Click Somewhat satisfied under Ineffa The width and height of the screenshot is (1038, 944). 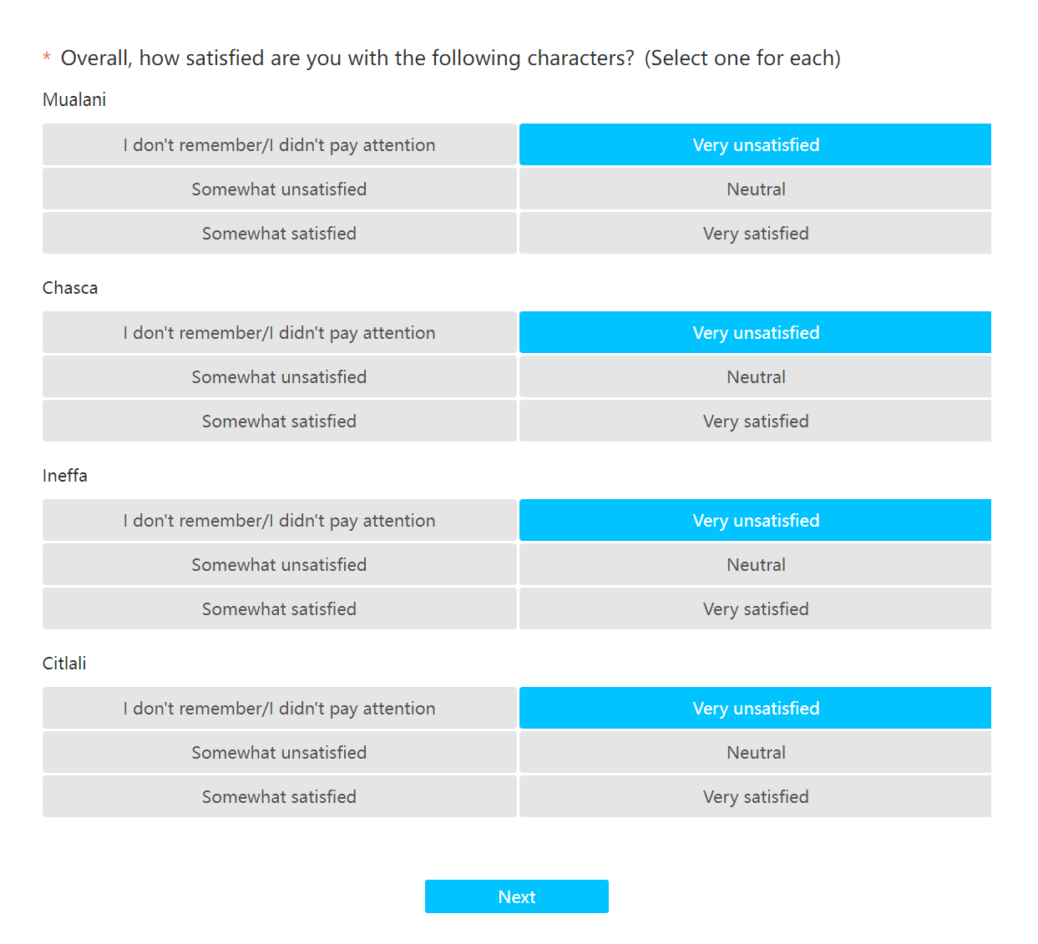coord(279,608)
